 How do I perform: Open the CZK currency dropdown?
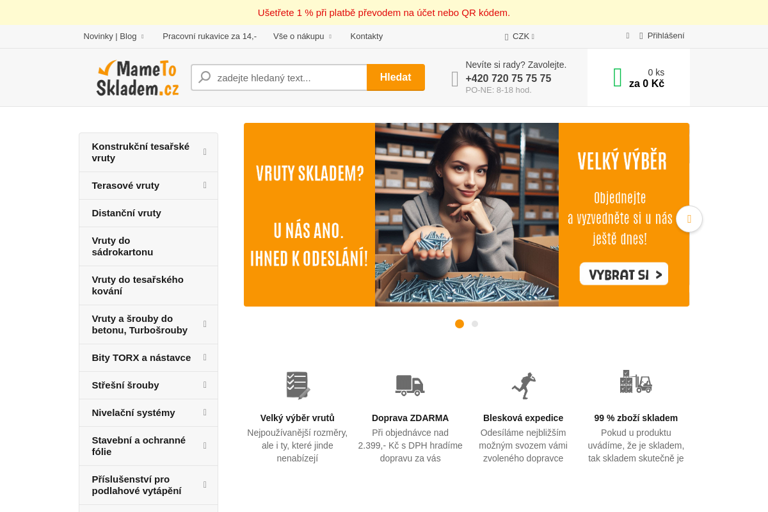click(520, 36)
